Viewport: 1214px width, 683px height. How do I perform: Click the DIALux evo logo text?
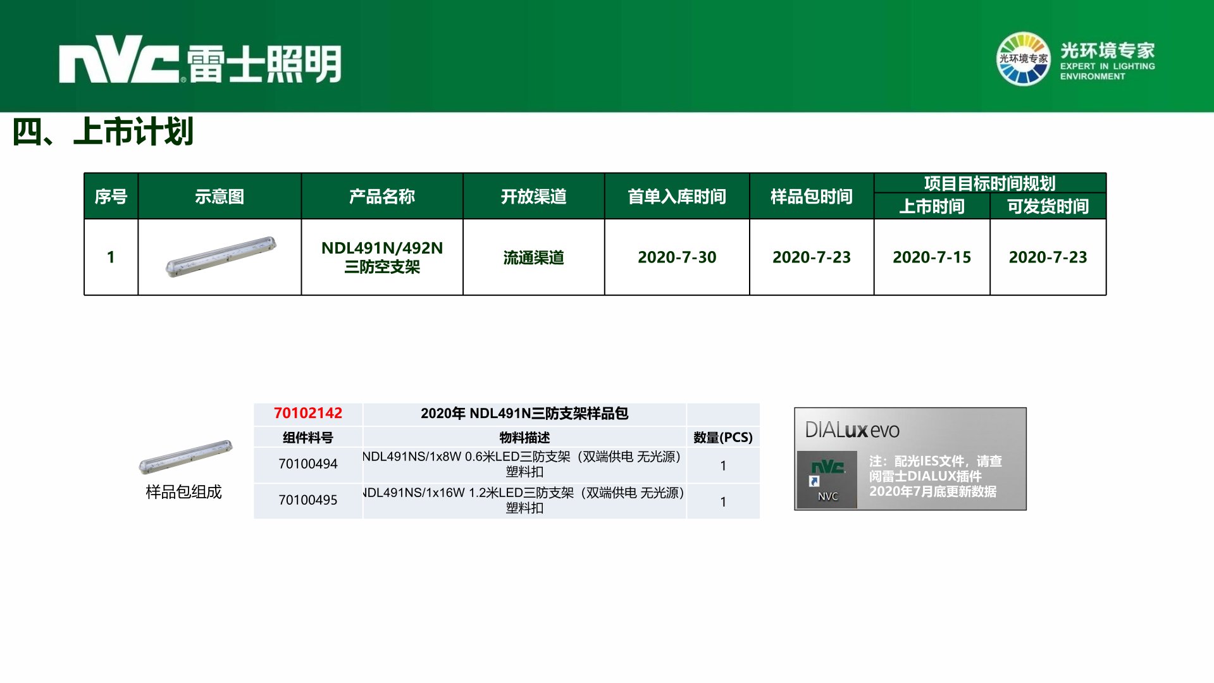[x=852, y=431]
